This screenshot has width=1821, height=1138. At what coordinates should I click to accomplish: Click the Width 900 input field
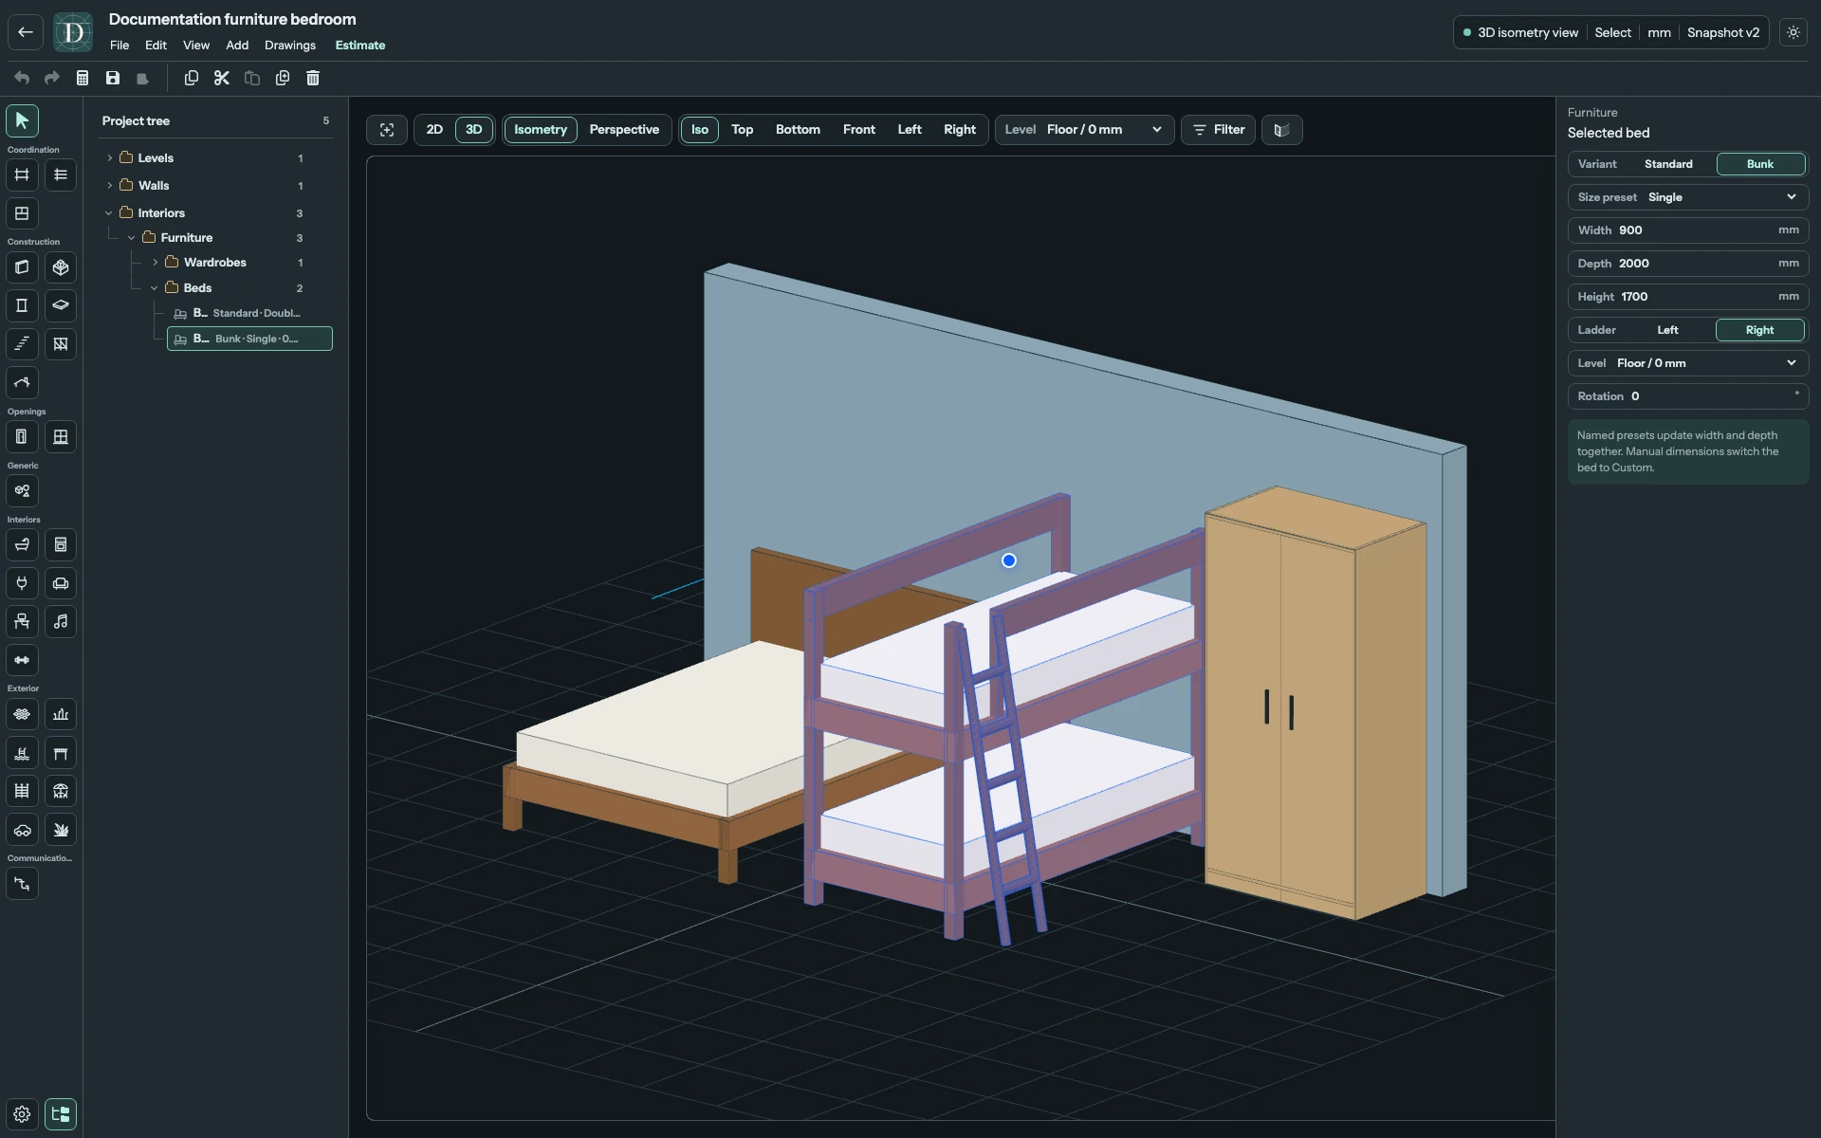point(1688,230)
